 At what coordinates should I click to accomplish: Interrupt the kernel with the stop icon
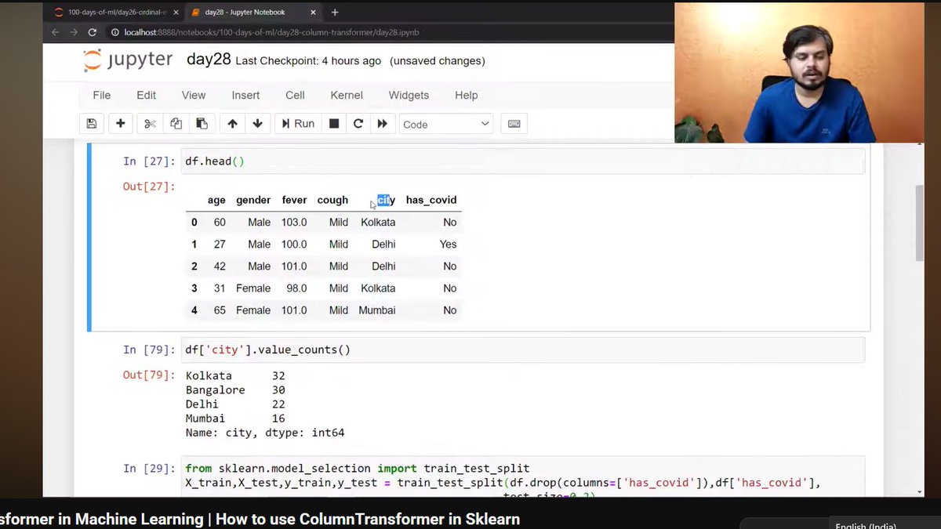click(x=334, y=124)
